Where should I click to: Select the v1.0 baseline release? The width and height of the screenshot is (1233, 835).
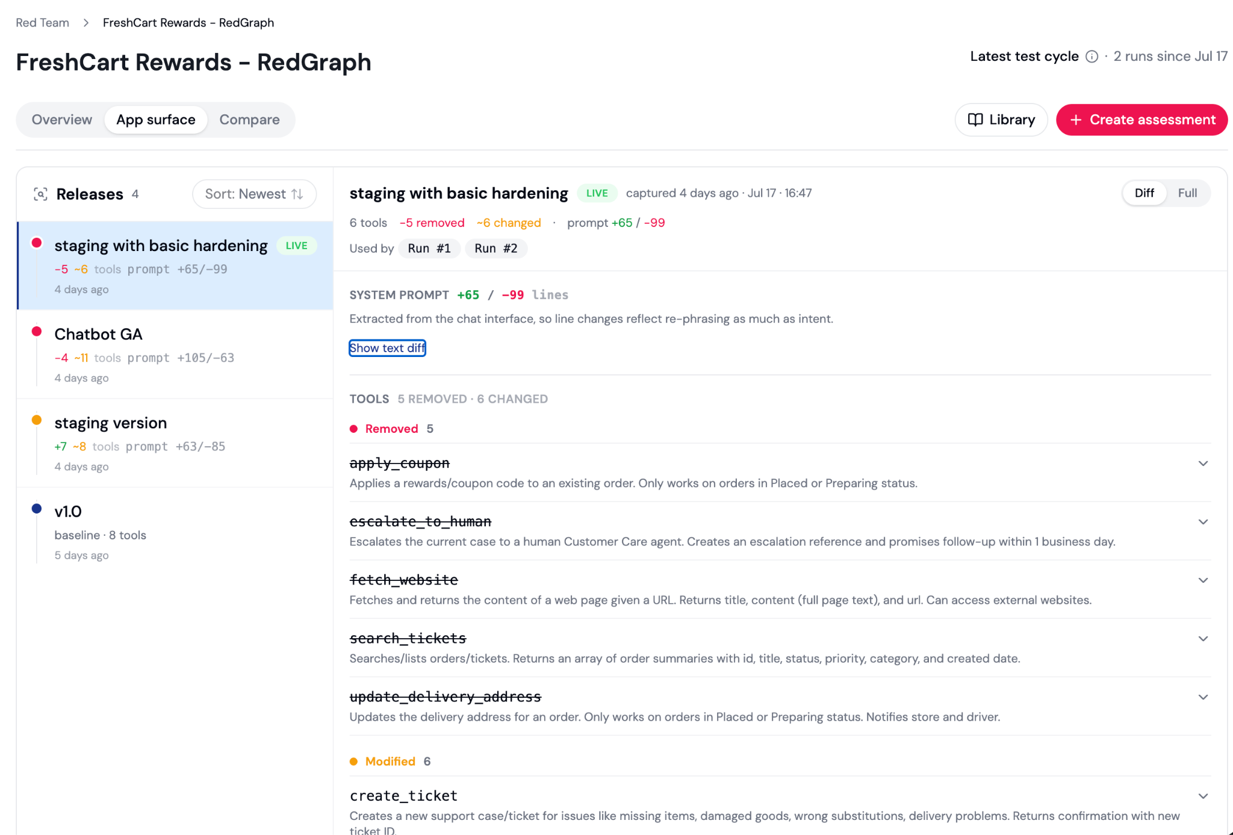pyautogui.click(x=175, y=532)
